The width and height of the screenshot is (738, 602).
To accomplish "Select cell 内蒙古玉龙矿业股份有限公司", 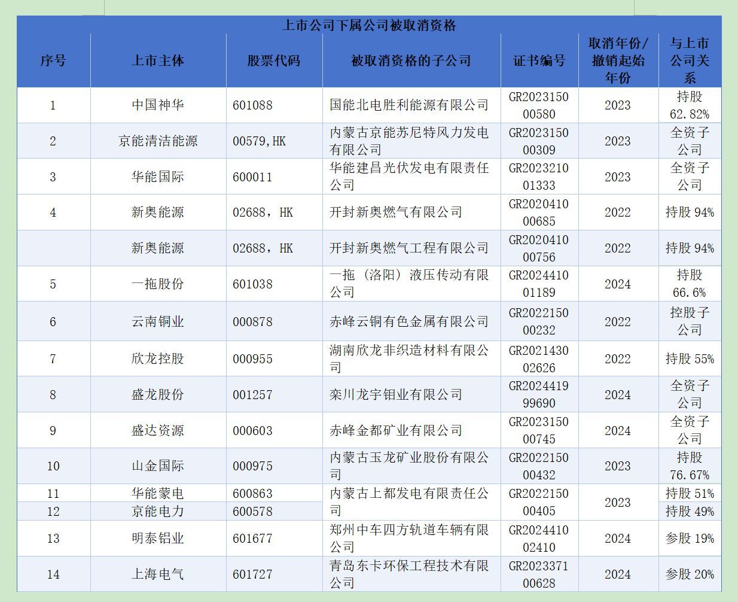I will 411,466.
